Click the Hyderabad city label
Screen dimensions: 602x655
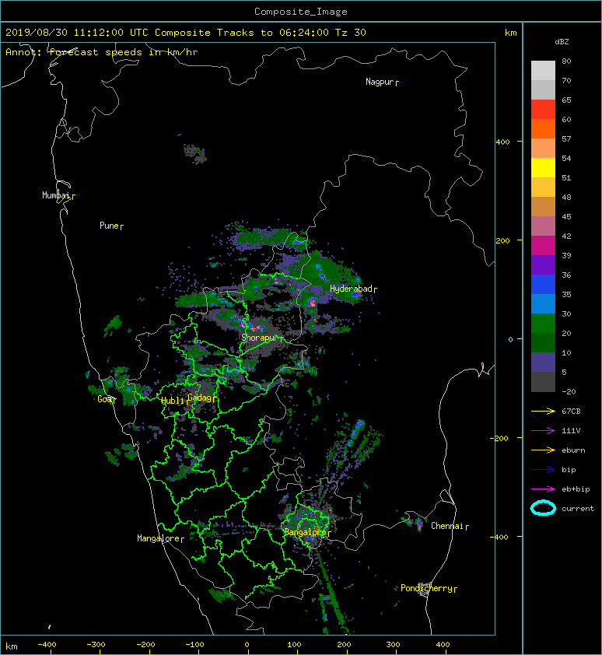tap(351, 289)
